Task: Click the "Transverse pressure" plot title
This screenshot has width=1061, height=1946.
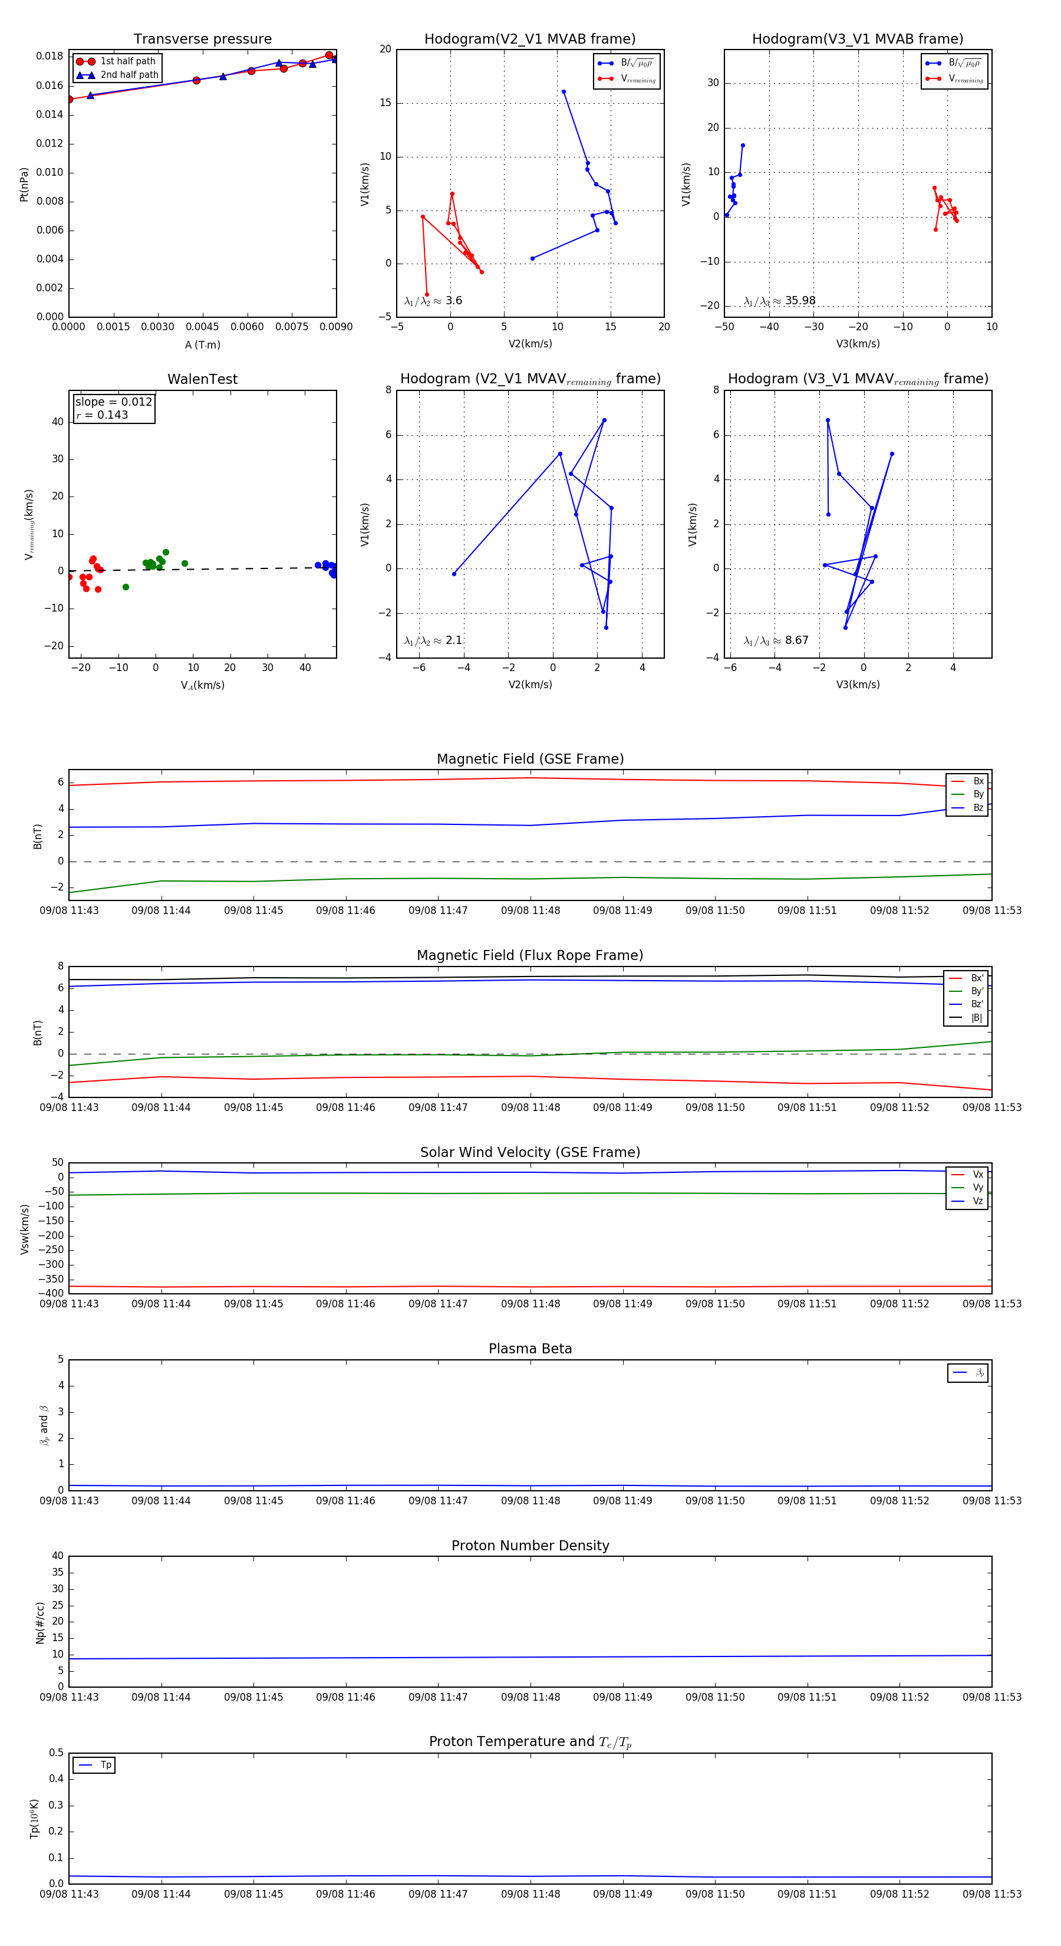Action: tap(202, 38)
